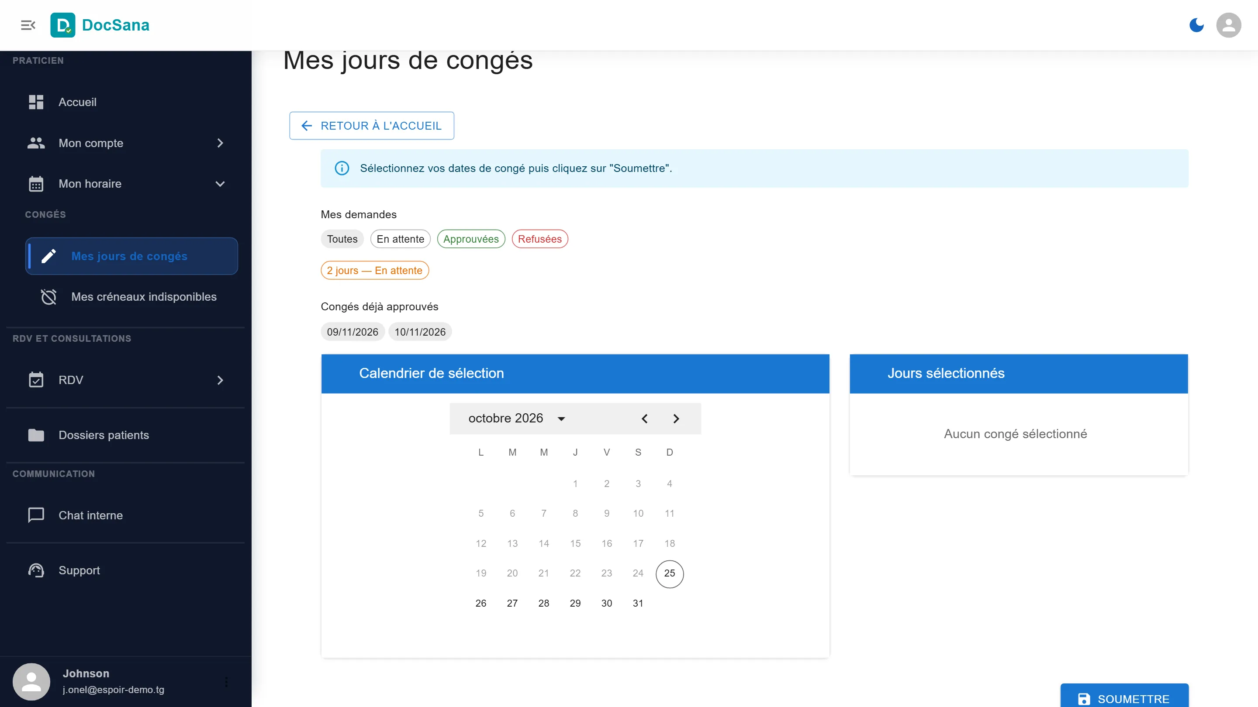Open Dossiers patients menu item

click(x=125, y=435)
